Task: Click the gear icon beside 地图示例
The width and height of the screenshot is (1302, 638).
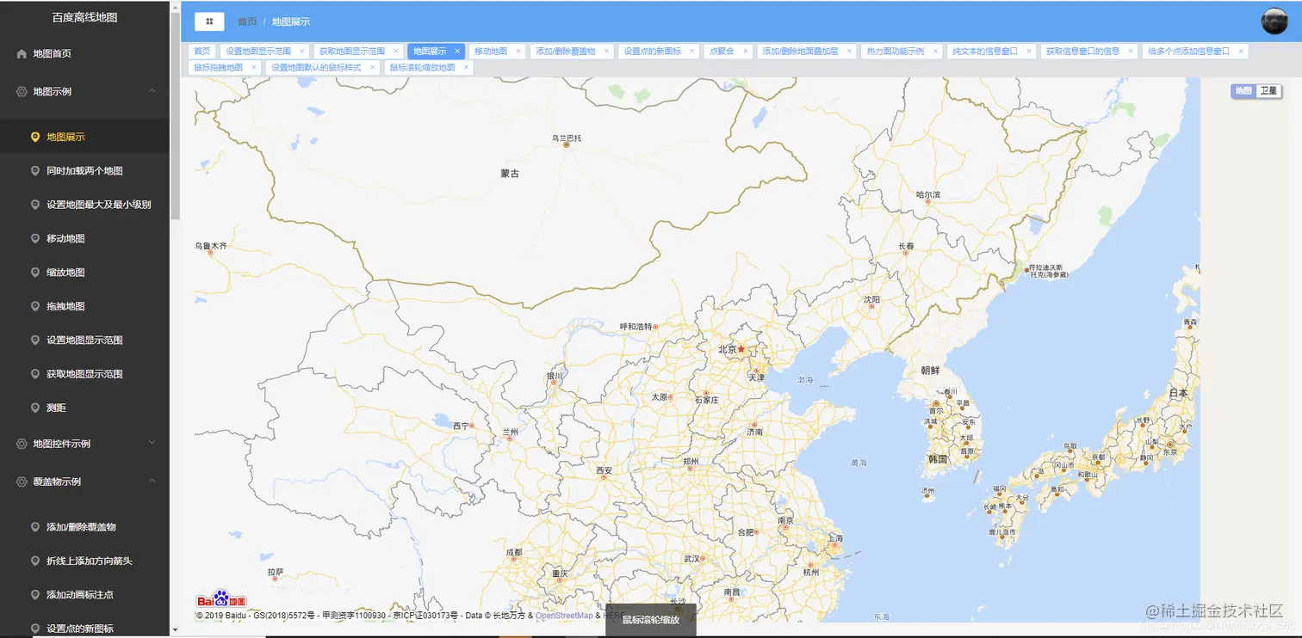Action: 22,91
